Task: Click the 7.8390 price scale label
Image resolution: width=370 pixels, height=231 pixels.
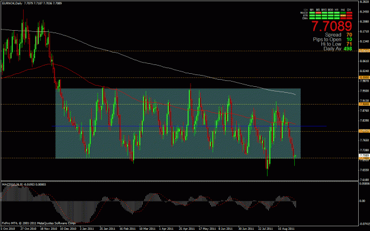Action: coord(365,121)
